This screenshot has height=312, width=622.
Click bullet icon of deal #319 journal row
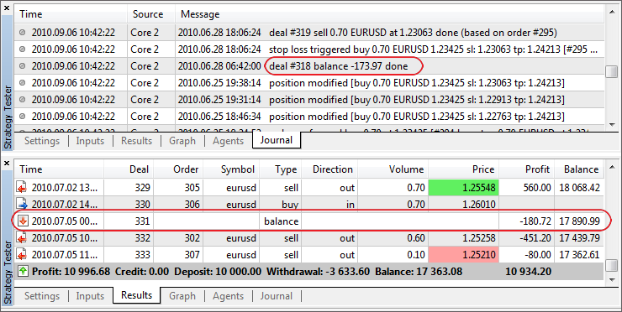[x=22, y=33]
